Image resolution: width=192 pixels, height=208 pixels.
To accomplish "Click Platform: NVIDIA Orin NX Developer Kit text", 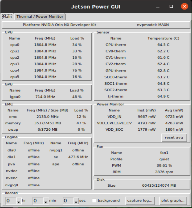I will pyautogui.click(x=59, y=25).
